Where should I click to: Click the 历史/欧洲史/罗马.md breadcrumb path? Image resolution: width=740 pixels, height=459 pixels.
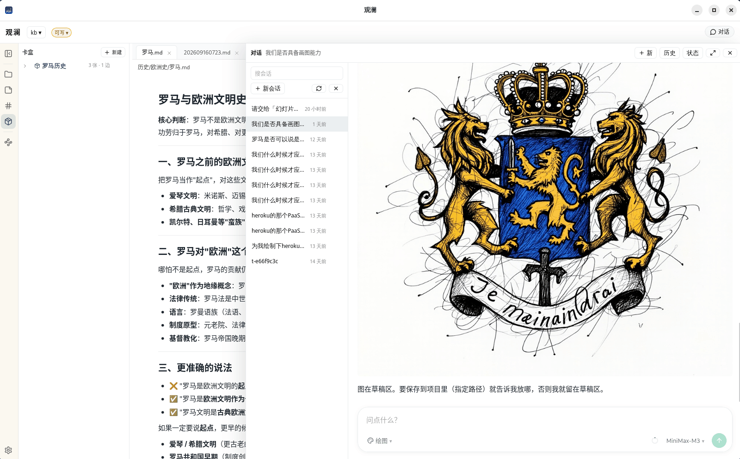(164, 67)
